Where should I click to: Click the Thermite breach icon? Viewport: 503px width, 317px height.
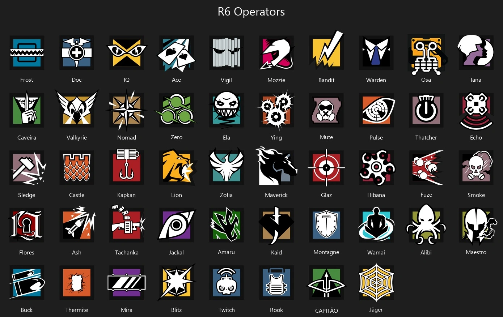pyautogui.click(x=77, y=283)
